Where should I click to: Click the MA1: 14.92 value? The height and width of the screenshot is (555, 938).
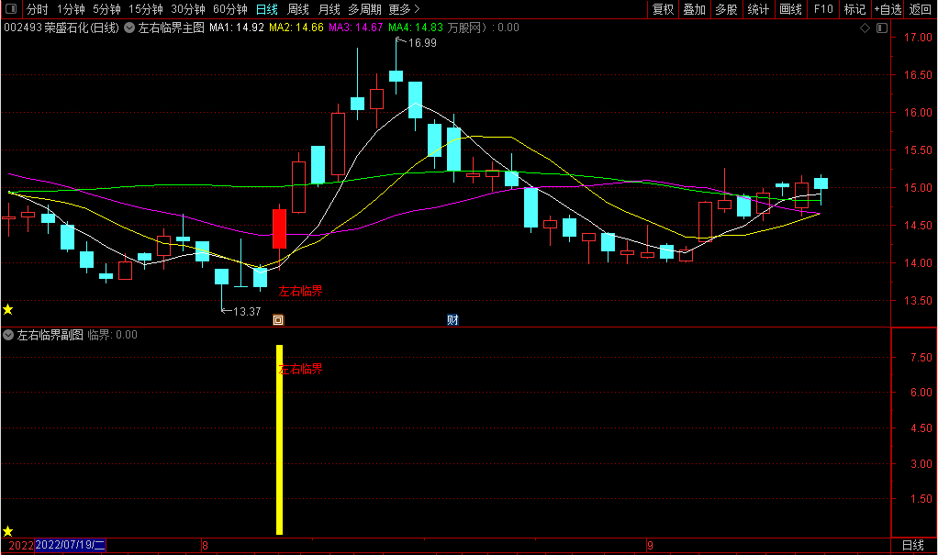[x=236, y=28]
